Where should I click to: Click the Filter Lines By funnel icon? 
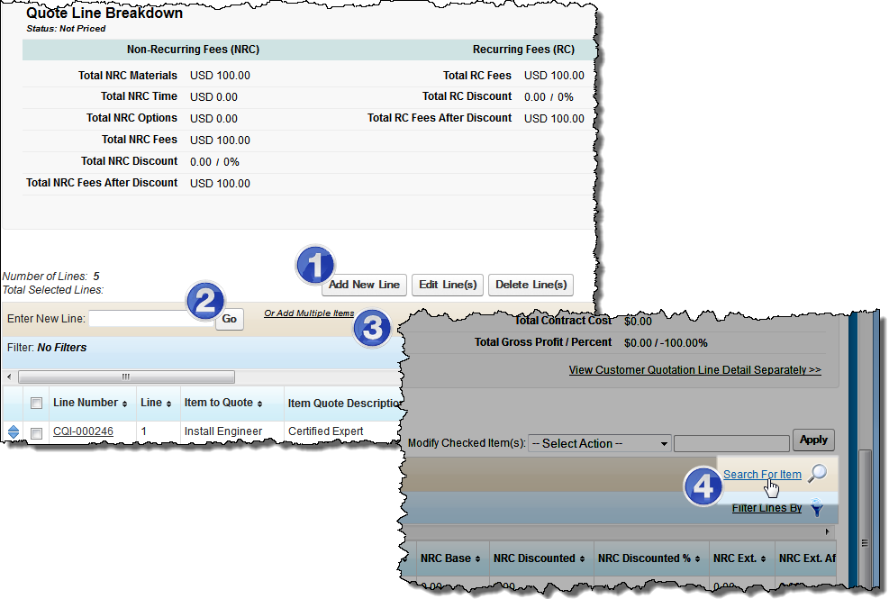(x=816, y=508)
